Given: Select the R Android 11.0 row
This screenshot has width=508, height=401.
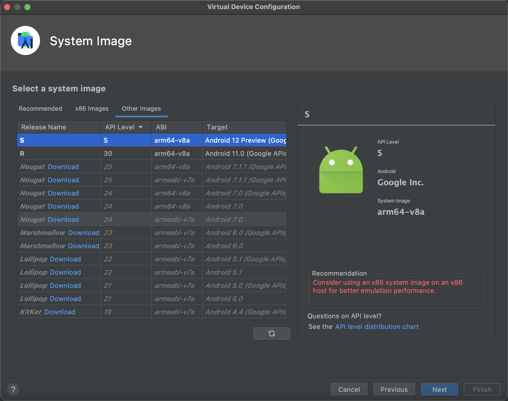Looking at the screenshot, I should point(102,153).
